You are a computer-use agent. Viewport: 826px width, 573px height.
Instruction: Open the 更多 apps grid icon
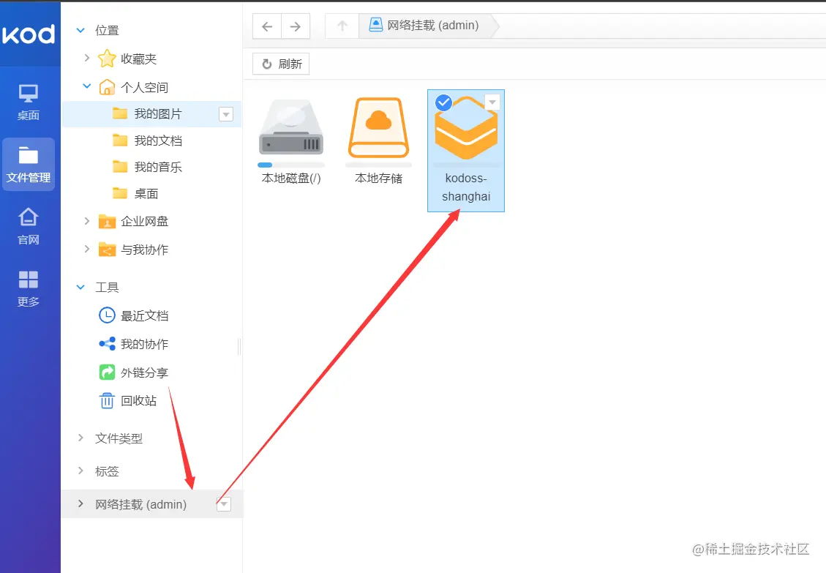pyautogui.click(x=29, y=288)
